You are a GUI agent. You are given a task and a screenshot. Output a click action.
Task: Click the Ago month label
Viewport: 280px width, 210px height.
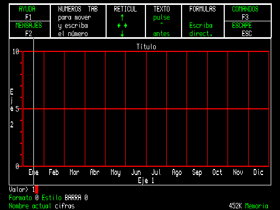[177, 173]
